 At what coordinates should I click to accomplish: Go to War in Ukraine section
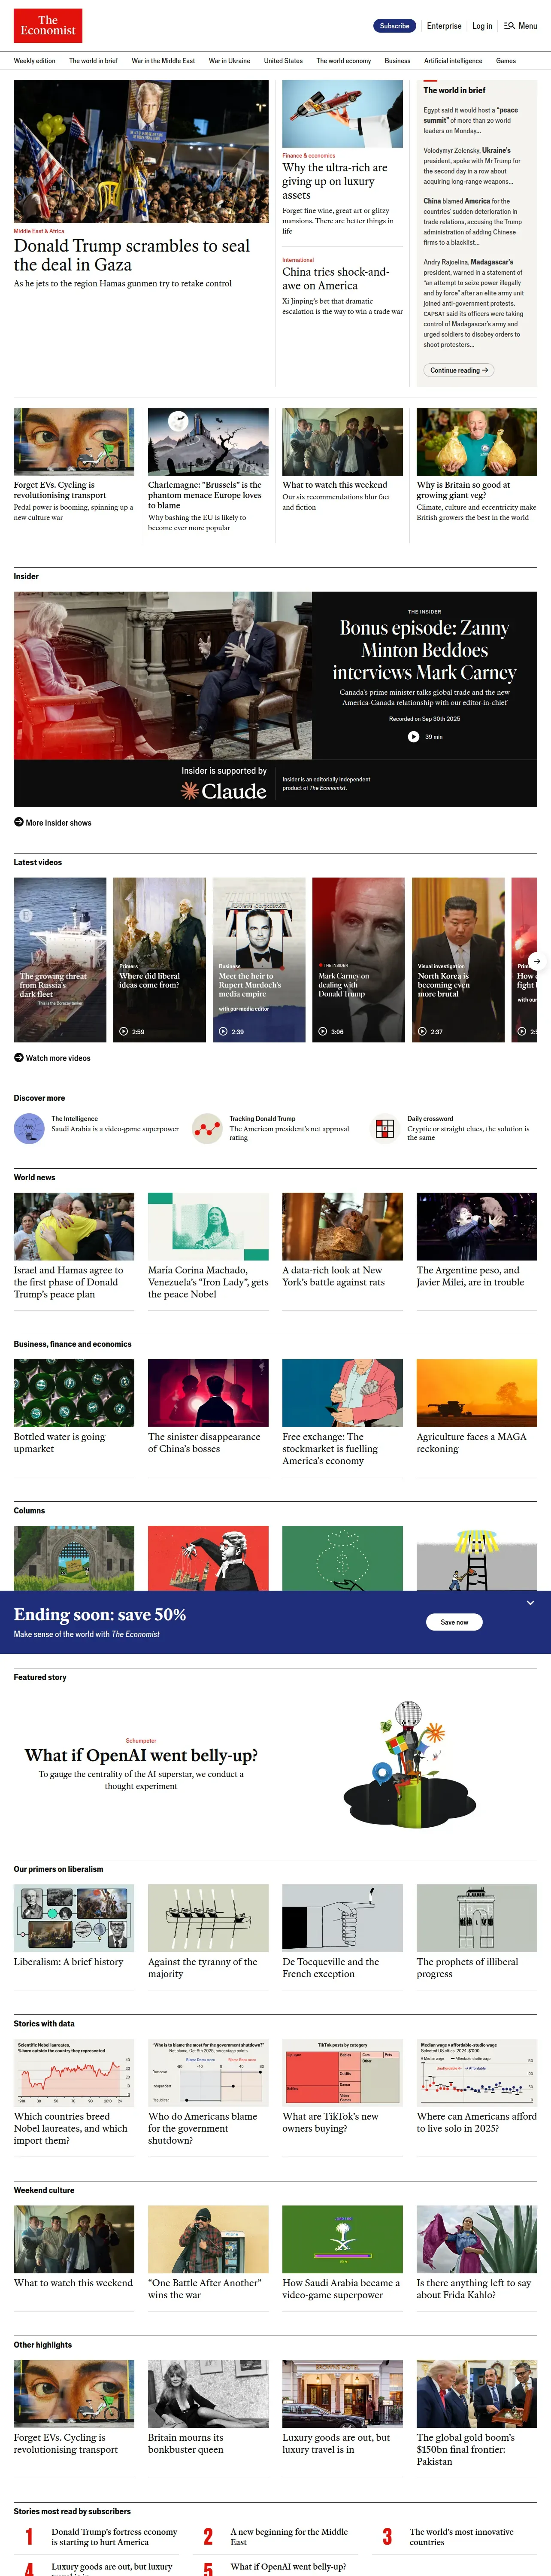(x=229, y=61)
